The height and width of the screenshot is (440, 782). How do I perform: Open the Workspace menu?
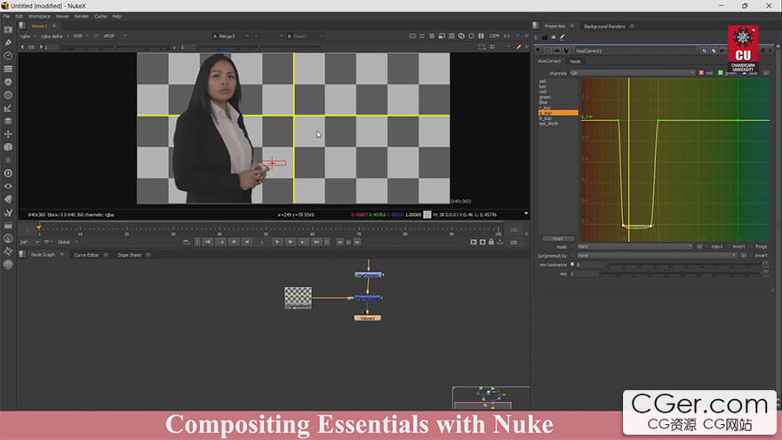pos(39,17)
